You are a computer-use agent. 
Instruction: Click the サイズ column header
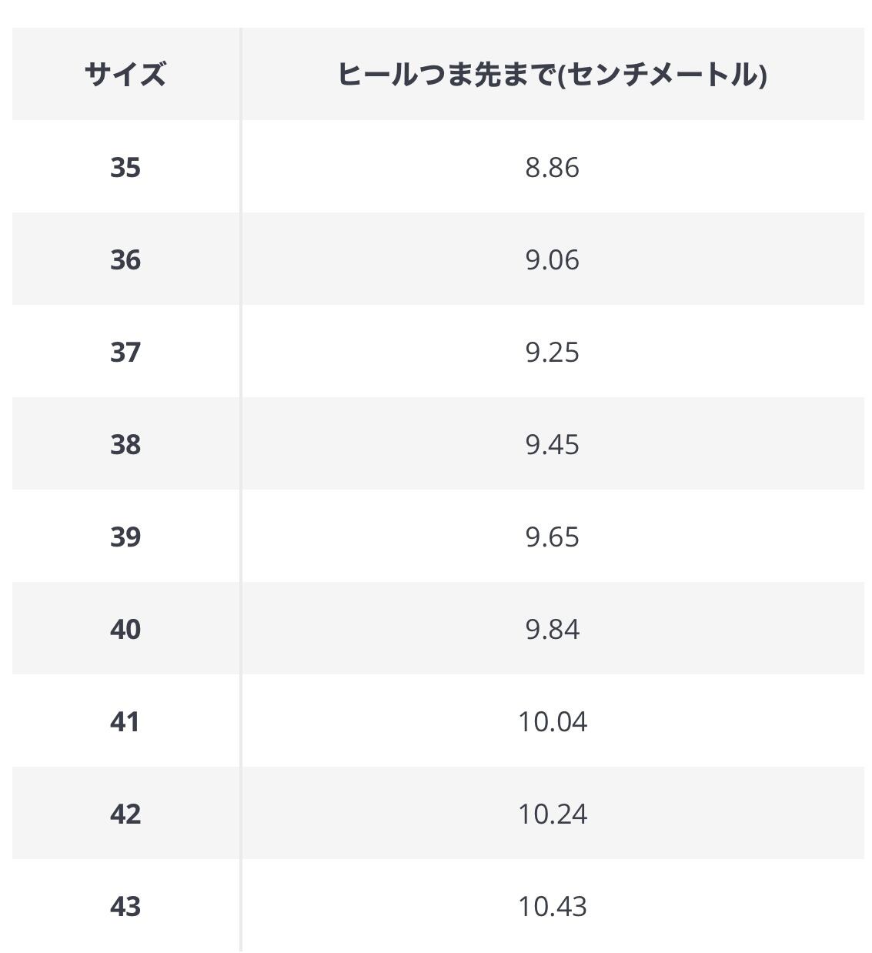pos(125,75)
